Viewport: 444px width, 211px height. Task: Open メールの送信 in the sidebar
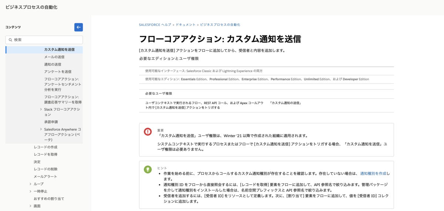(x=54, y=57)
